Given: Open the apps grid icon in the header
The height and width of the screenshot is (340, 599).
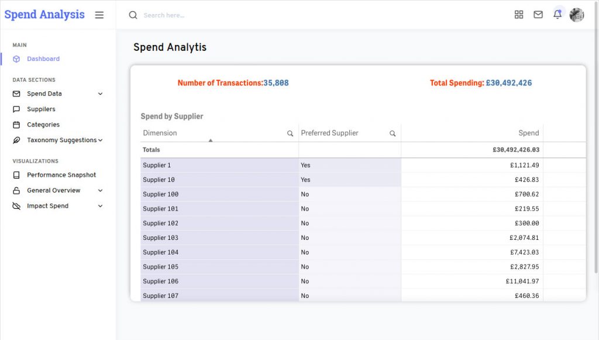Looking at the screenshot, I should click(x=519, y=15).
